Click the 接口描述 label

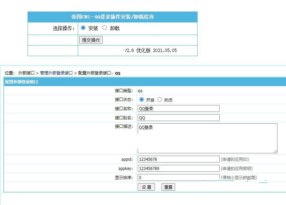click(124, 126)
